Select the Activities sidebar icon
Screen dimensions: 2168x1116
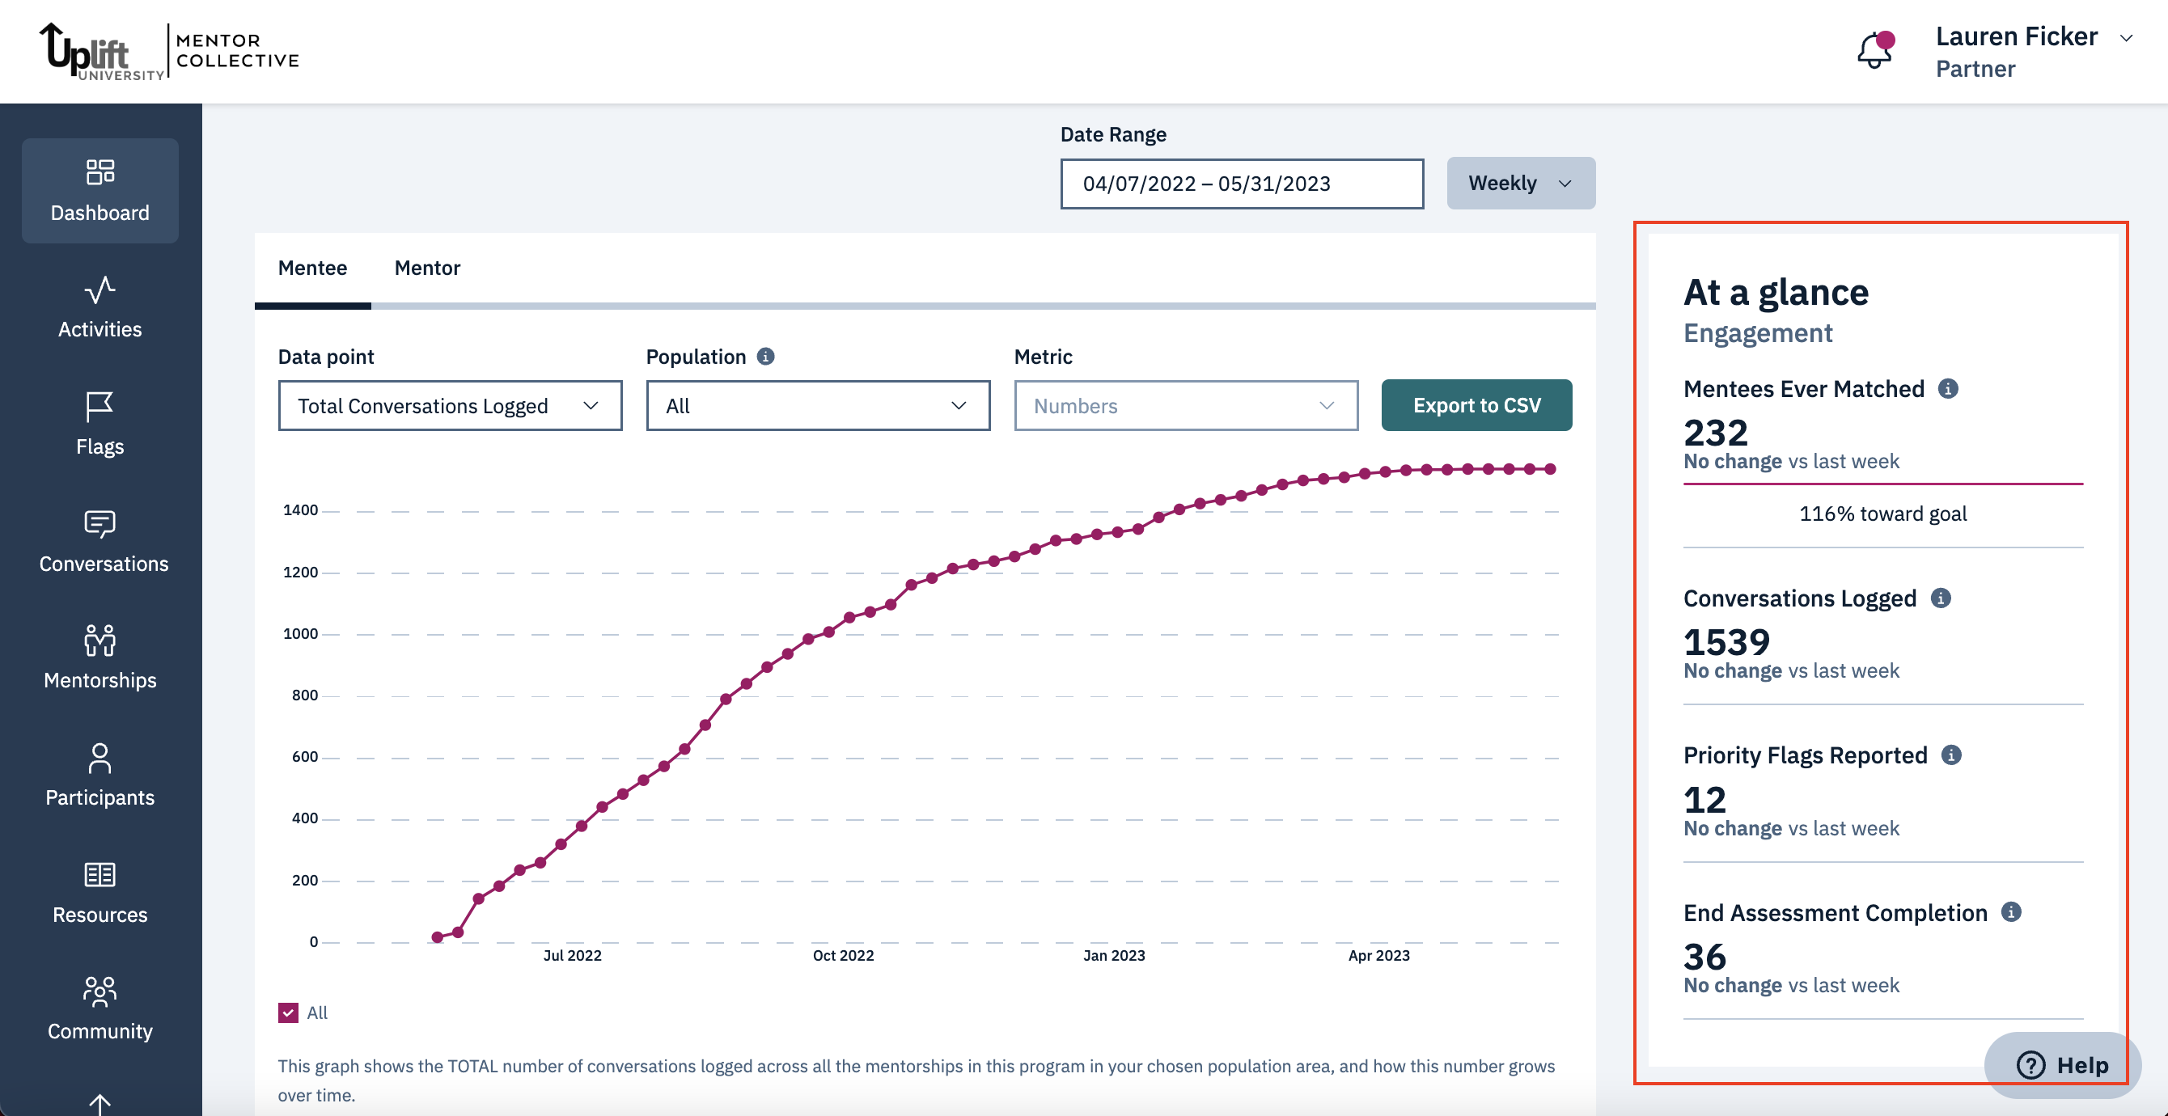(x=100, y=306)
